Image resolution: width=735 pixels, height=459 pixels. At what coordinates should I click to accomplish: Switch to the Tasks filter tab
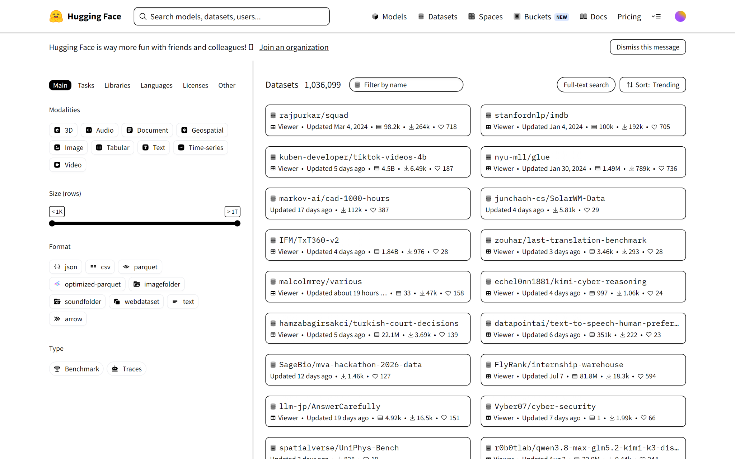click(x=86, y=85)
